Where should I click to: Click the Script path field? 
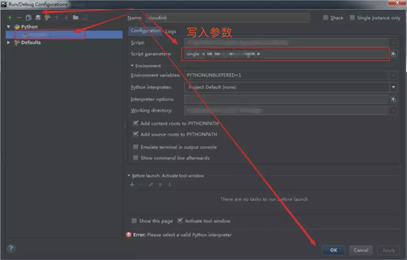coord(285,42)
